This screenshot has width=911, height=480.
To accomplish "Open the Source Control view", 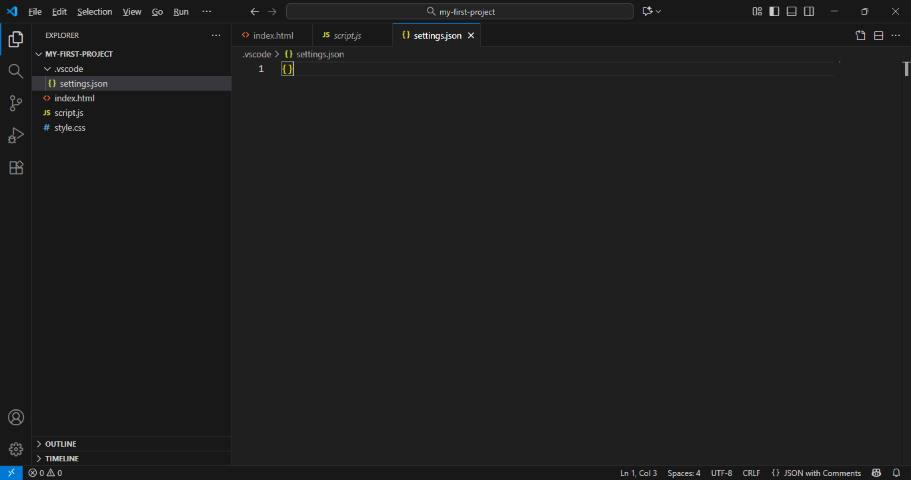I will [15, 103].
